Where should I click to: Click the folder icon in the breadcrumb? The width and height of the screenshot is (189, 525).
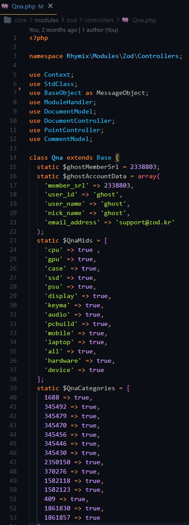[8, 20]
